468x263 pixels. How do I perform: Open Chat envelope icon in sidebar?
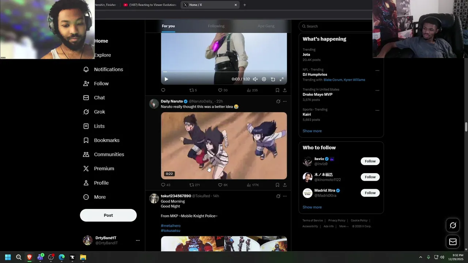click(86, 98)
